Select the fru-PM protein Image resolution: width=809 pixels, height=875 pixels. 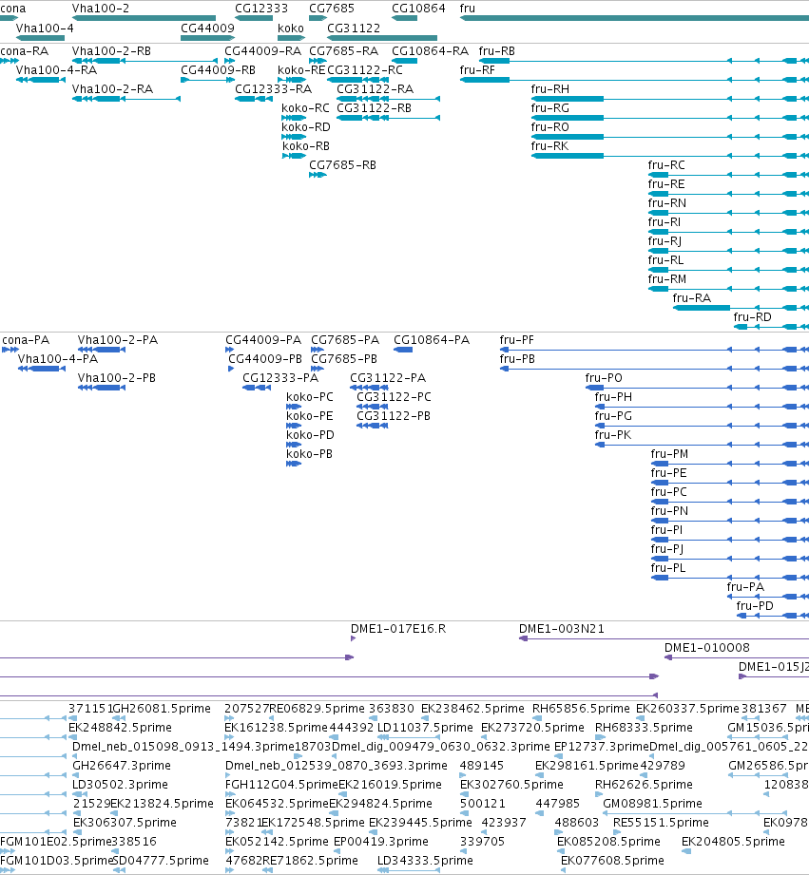[x=730, y=464]
